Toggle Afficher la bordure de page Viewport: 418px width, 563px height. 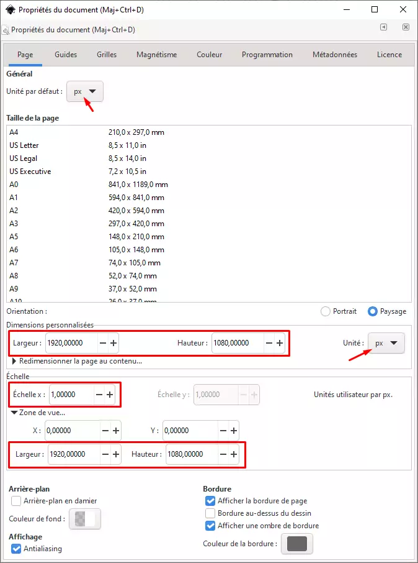210,501
